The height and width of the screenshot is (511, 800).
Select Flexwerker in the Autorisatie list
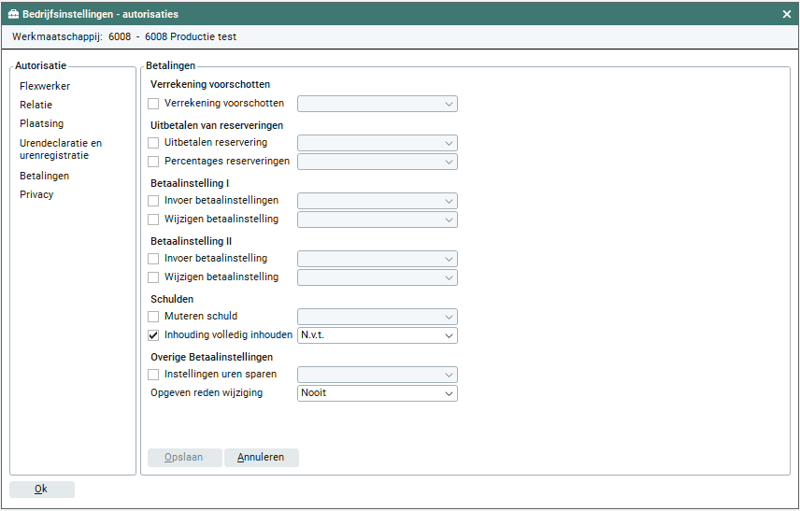(45, 86)
